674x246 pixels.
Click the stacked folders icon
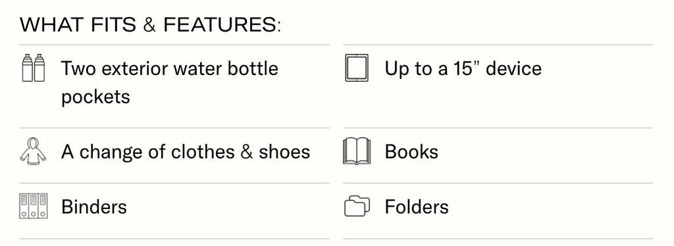pos(357,206)
